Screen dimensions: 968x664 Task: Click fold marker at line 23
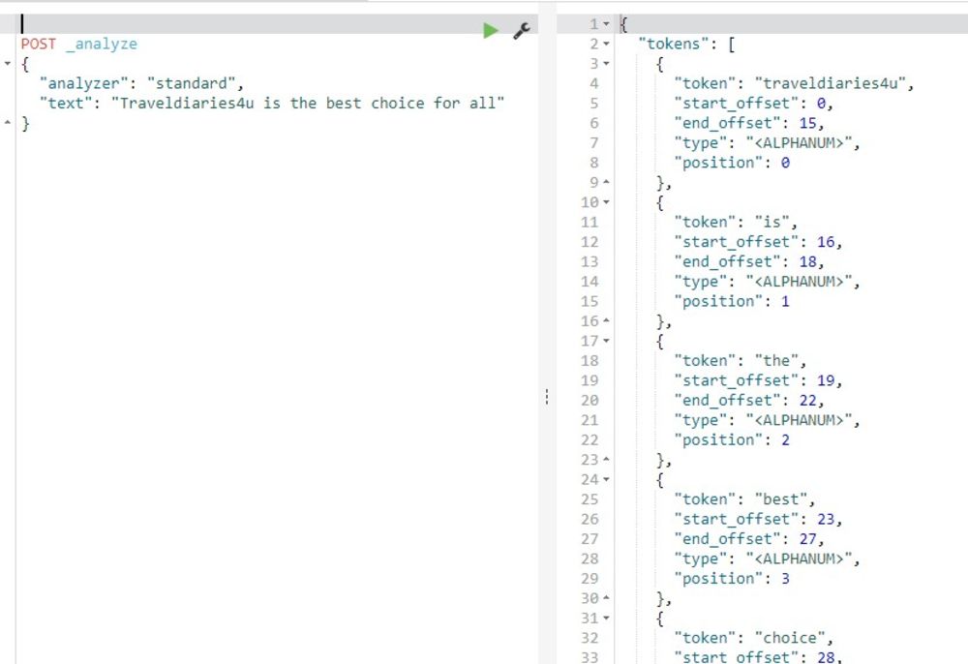[606, 459]
